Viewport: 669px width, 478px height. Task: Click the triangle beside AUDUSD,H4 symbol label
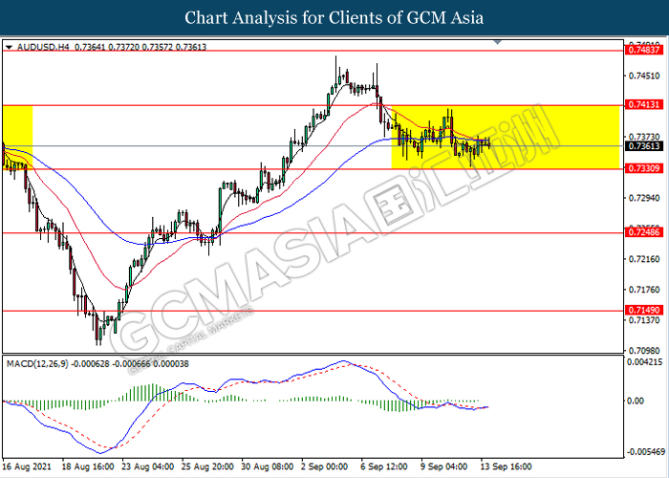click(x=9, y=48)
